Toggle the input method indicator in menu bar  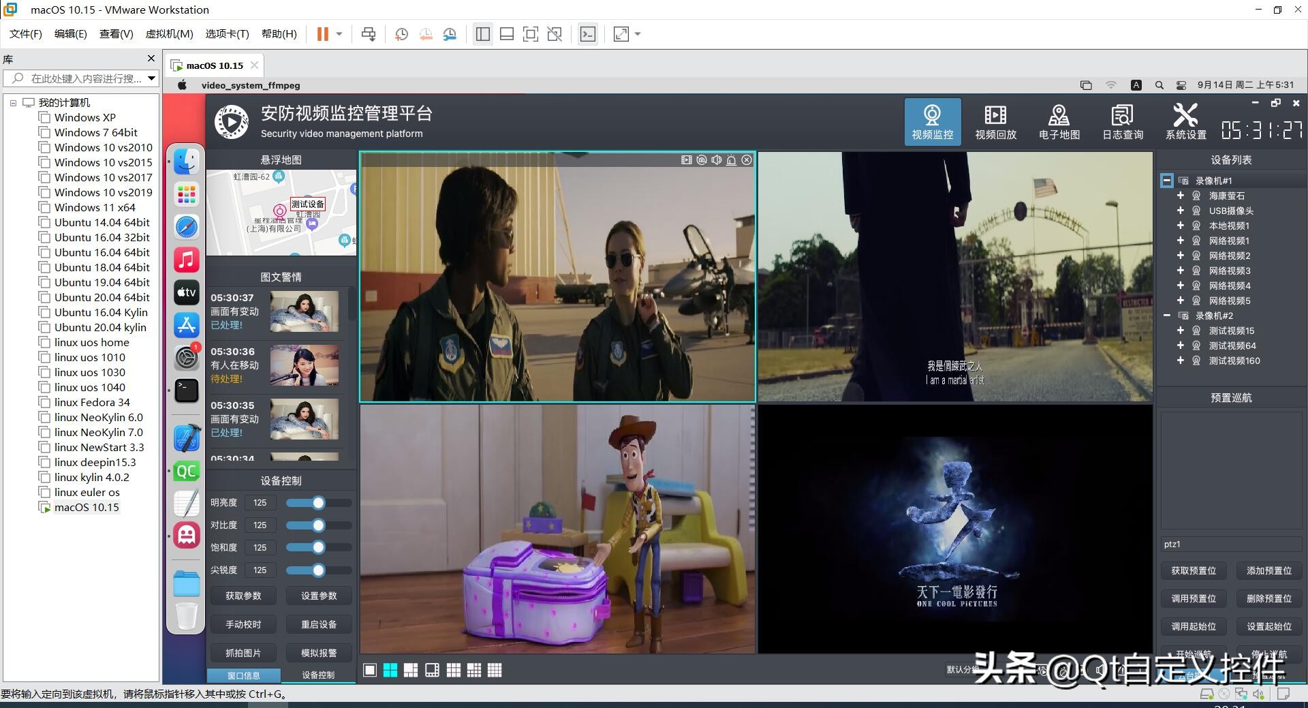point(1135,85)
